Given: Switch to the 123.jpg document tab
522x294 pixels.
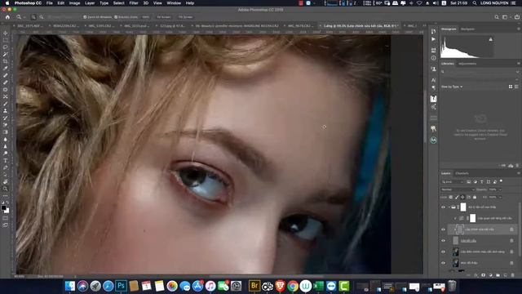Looking at the screenshot, I should (x=172, y=25).
